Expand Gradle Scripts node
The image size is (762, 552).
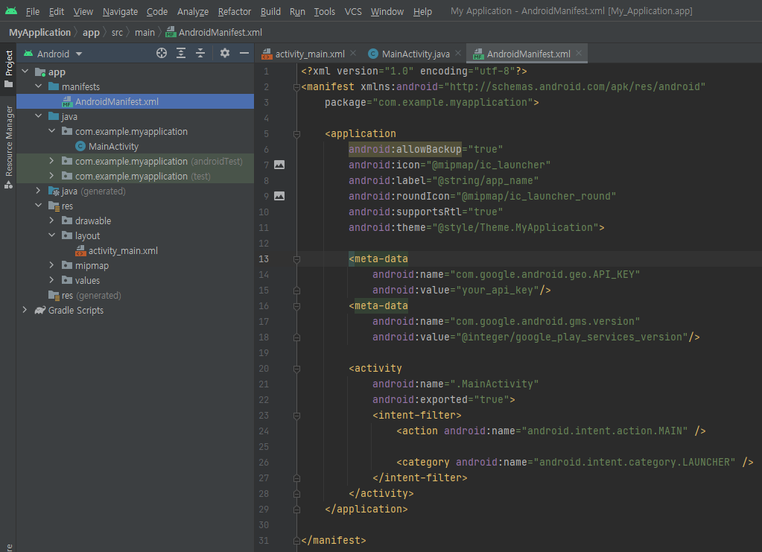[x=25, y=310]
